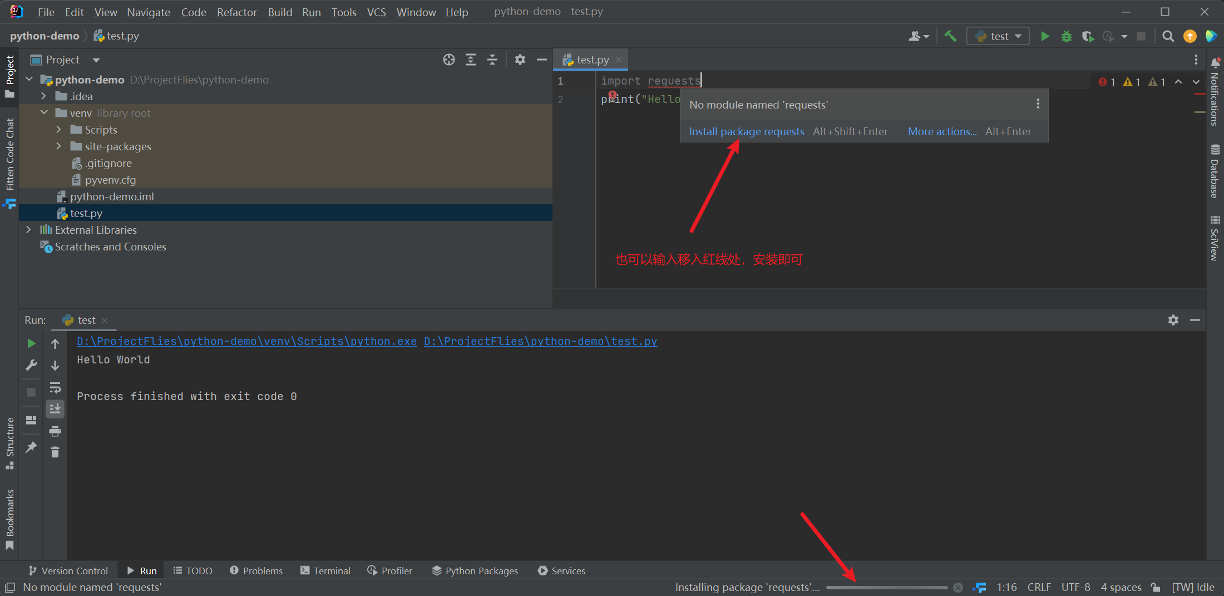Open python.exe path link in console

(x=246, y=341)
